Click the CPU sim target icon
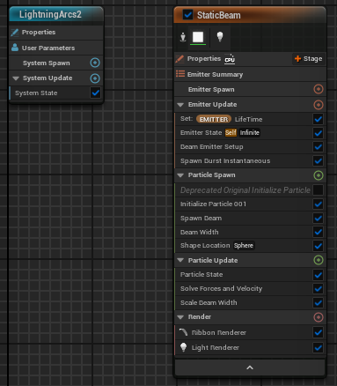Screen dimensions: 337x386 point(230,59)
